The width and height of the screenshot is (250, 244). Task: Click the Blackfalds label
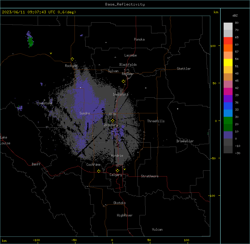tap(128, 65)
